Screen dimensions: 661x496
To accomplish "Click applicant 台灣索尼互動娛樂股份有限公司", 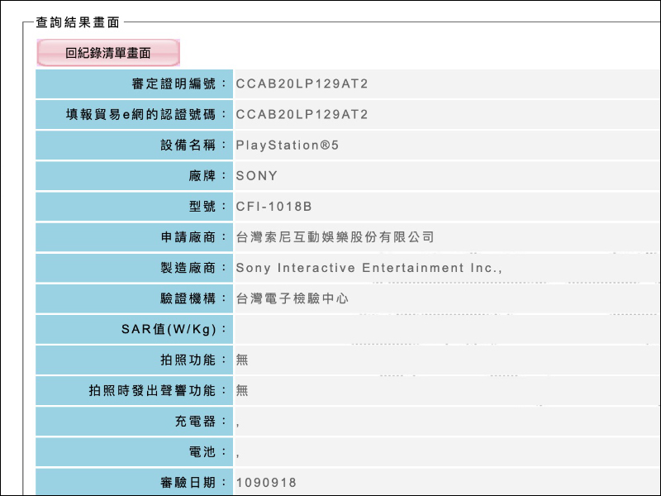I will tap(335, 237).
